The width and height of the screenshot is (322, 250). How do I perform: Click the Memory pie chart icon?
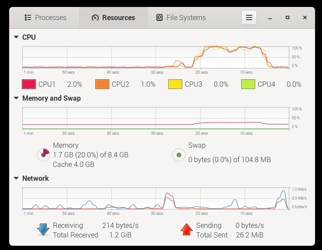(x=43, y=155)
